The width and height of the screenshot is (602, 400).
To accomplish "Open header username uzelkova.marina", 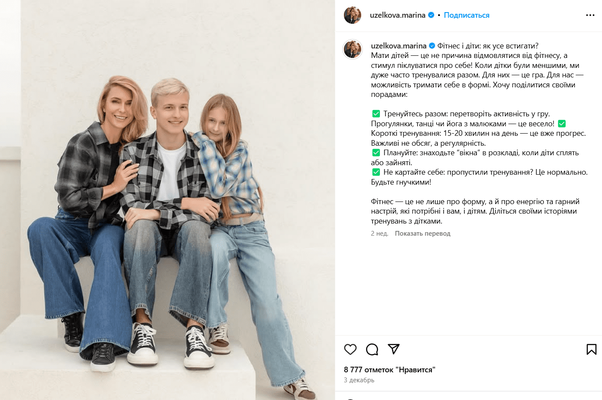I will click(398, 15).
